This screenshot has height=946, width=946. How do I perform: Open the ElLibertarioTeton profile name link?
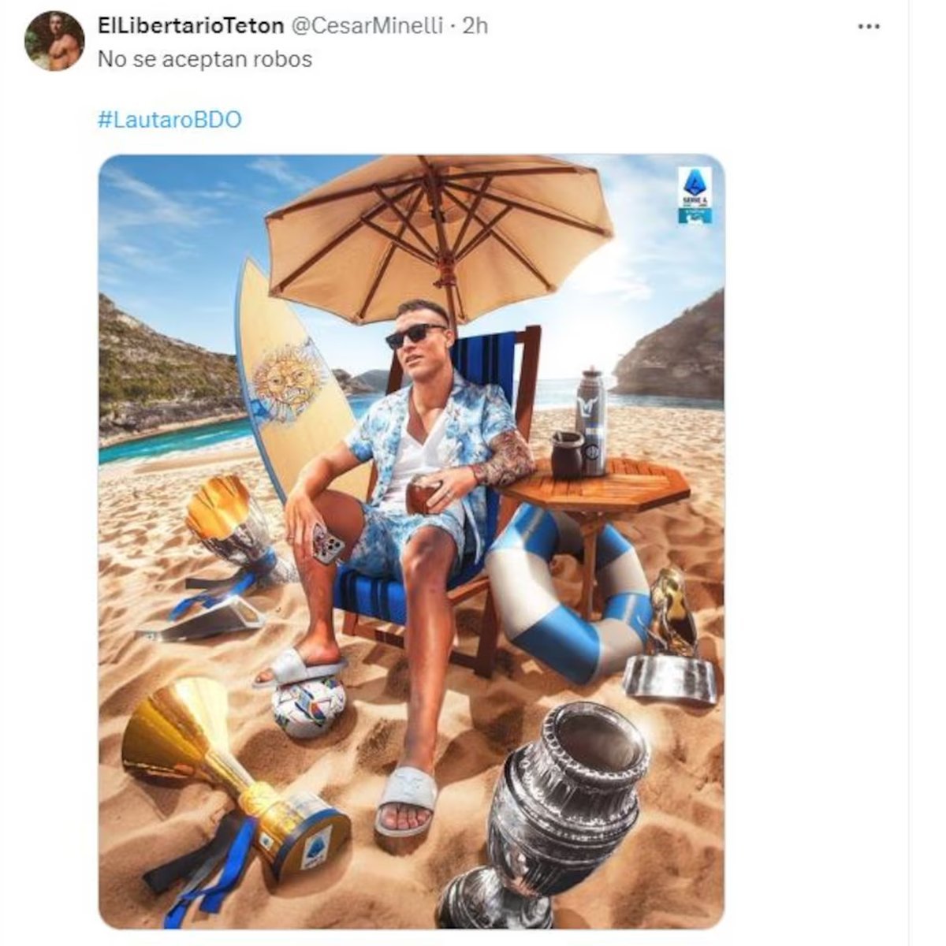pyautogui.click(x=190, y=26)
